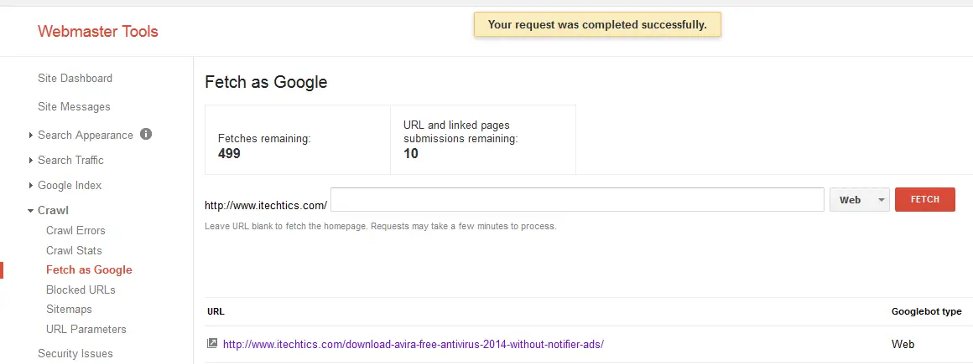
Task: Click the red FETCH button
Action: point(924,200)
